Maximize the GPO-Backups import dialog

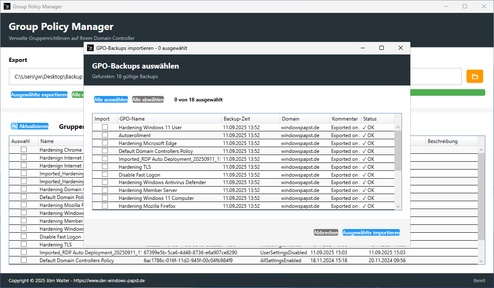click(381, 48)
